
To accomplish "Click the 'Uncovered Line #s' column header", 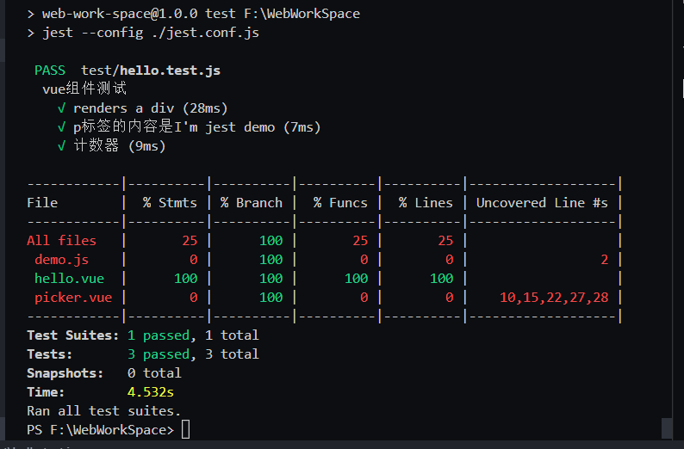I will coord(542,202).
